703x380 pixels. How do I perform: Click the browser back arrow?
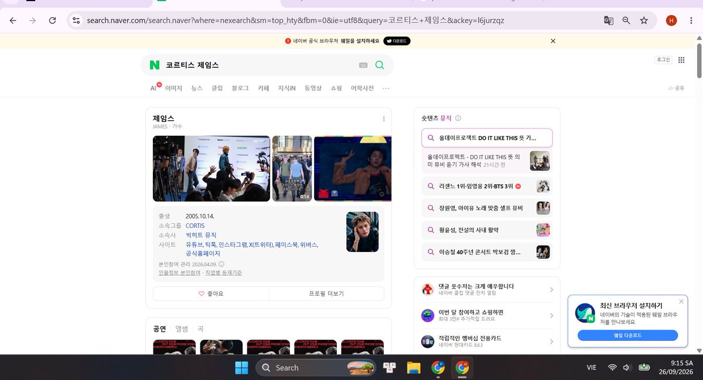pos(13,20)
